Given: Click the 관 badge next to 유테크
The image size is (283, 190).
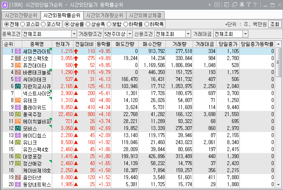Looking at the screenshot, I should point(18,100).
